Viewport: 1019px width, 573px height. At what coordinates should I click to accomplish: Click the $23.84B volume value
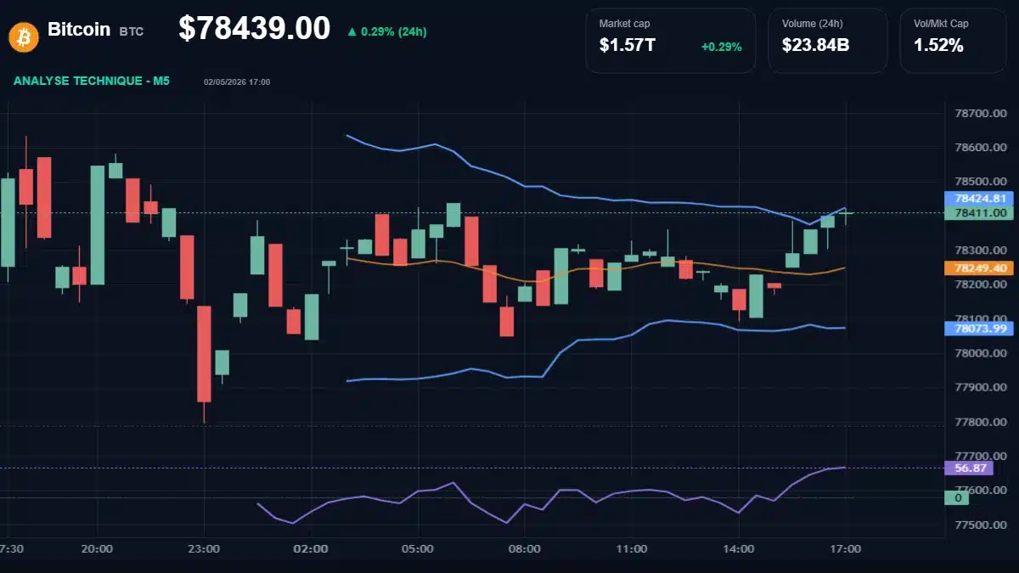pos(815,46)
